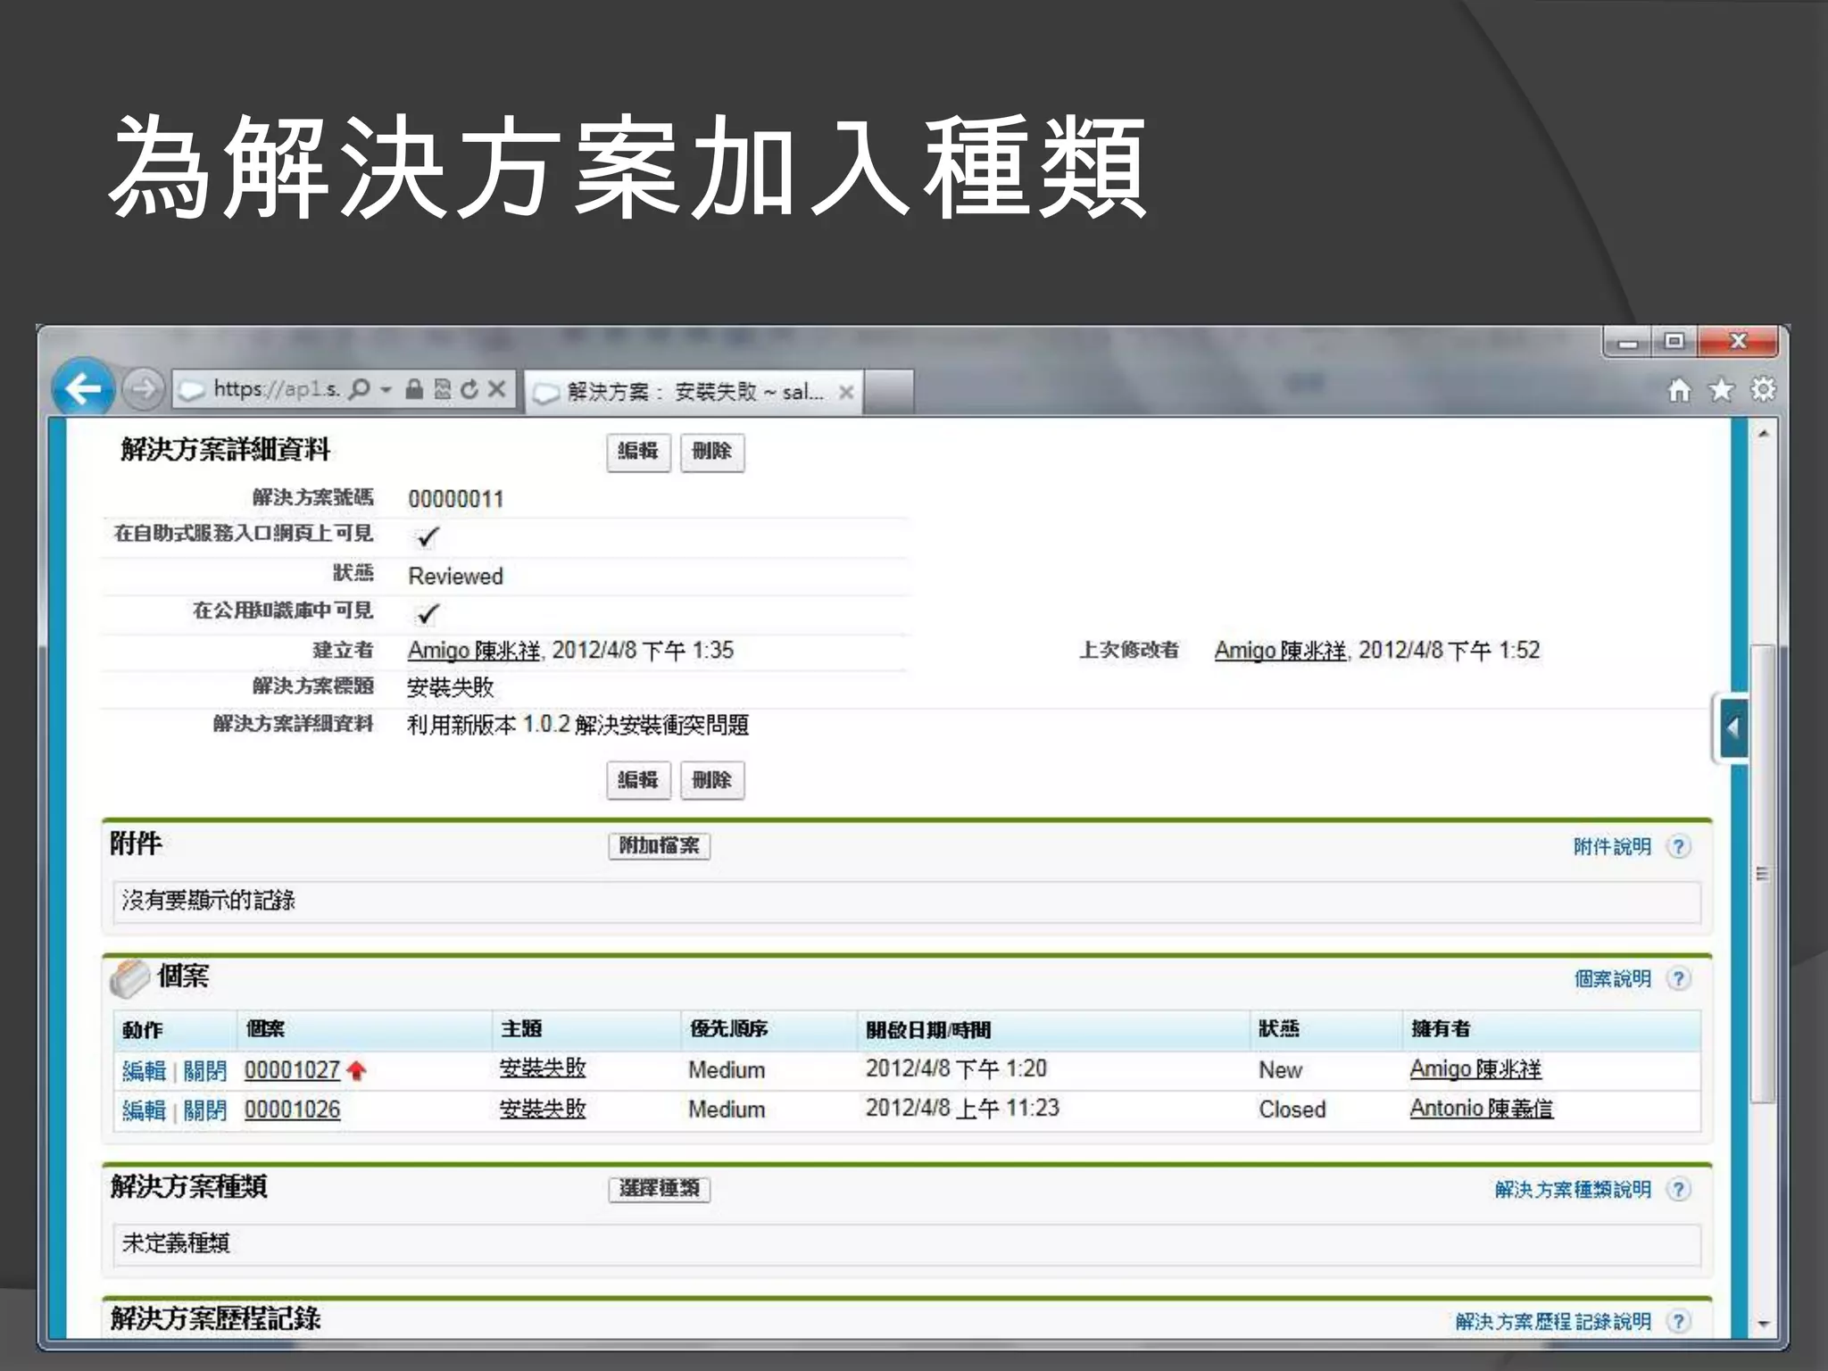Screen dimensions: 1828x1371
Task: Refresh the page with reload icon
Action: pyautogui.click(x=469, y=389)
